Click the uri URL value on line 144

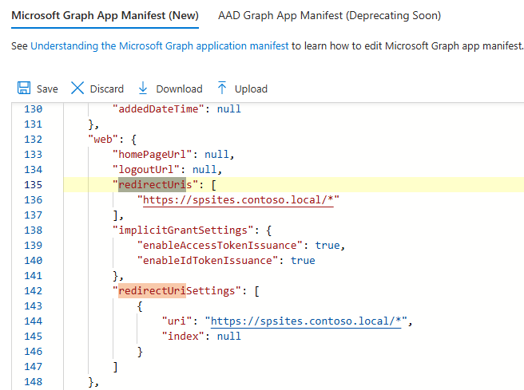point(307,321)
